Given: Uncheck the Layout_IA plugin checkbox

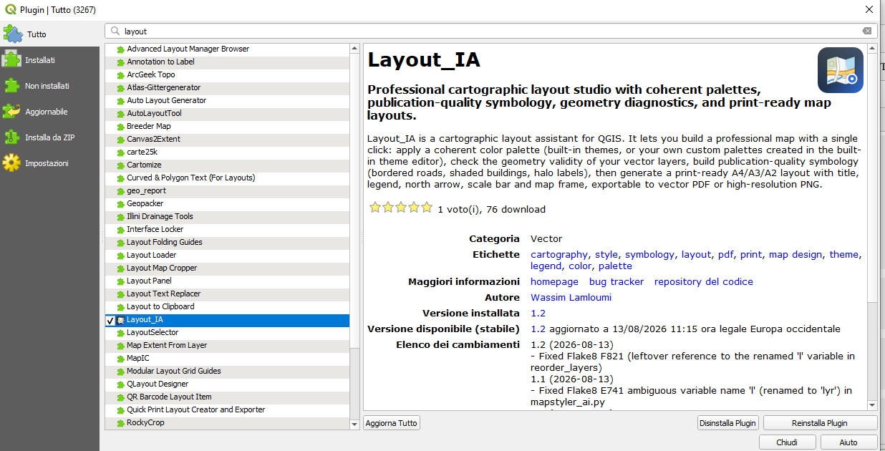Looking at the screenshot, I should pyautogui.click(x=110, y=320).
